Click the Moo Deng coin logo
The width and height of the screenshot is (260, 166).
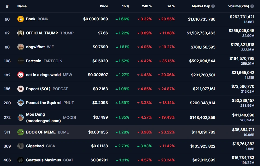click(x=21, y=118)
